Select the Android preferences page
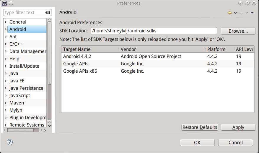259x153 pixels. [18, 29]
